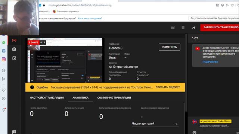239x134 pixels.
Task: Click the Firefox start page bookmark icon
Action: 54,12
